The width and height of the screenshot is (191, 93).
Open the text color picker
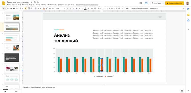tap(85, 8)
